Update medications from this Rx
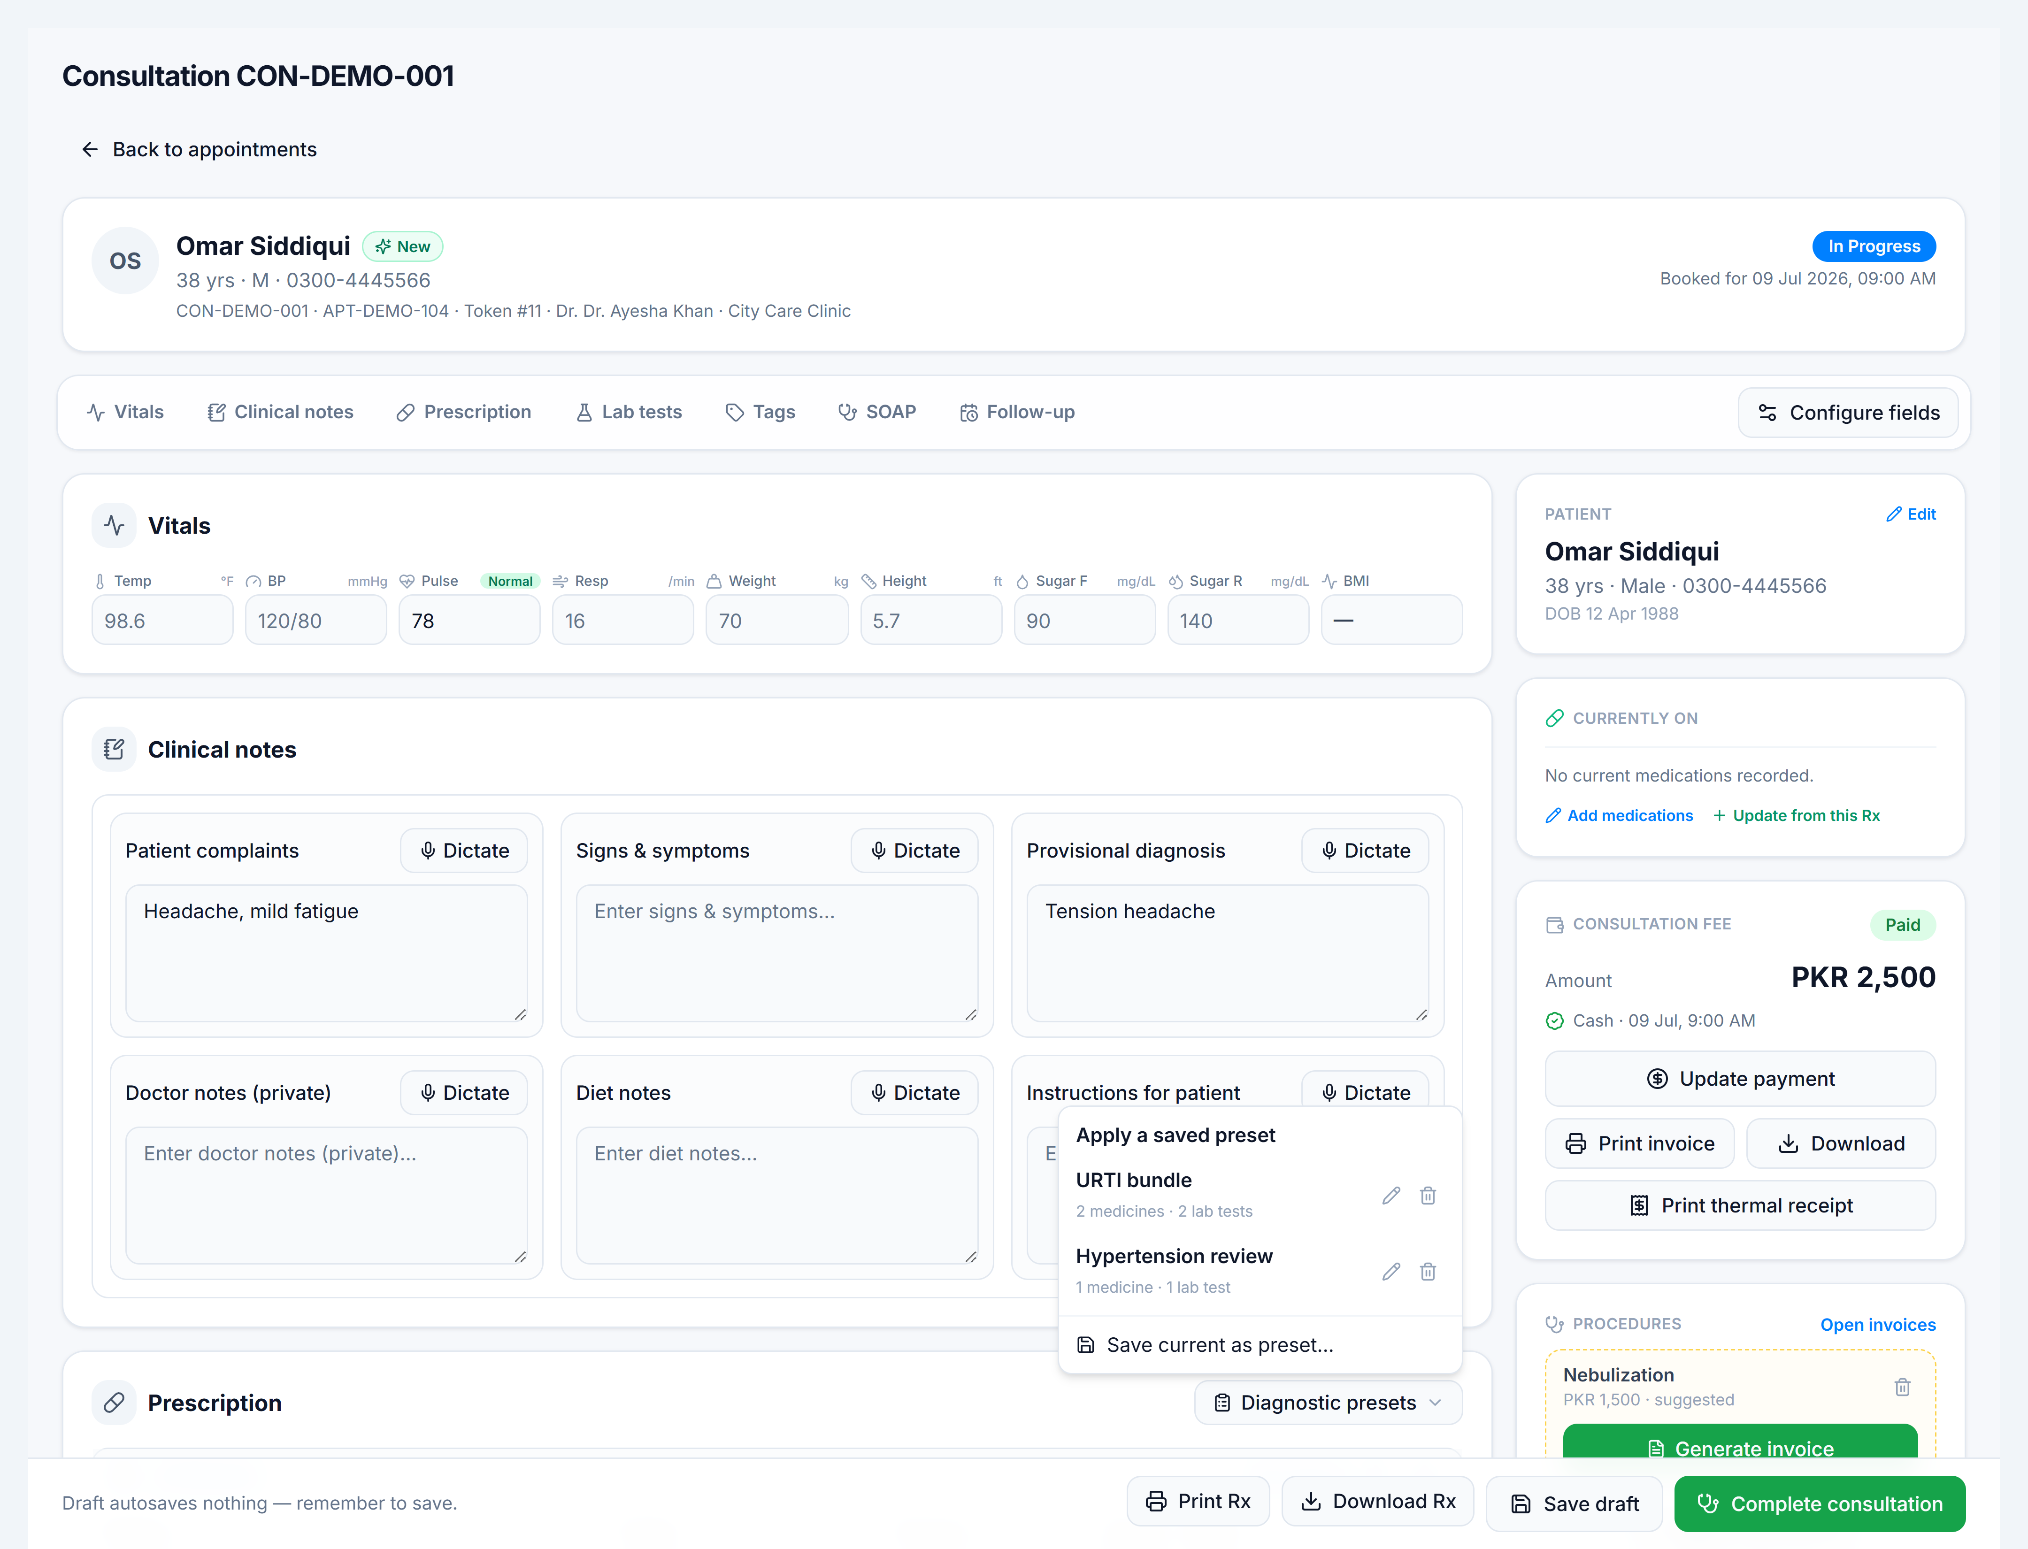The height and width of the screenshot is (1549, 2028). pyautogui.click(x=1796, y=815)
